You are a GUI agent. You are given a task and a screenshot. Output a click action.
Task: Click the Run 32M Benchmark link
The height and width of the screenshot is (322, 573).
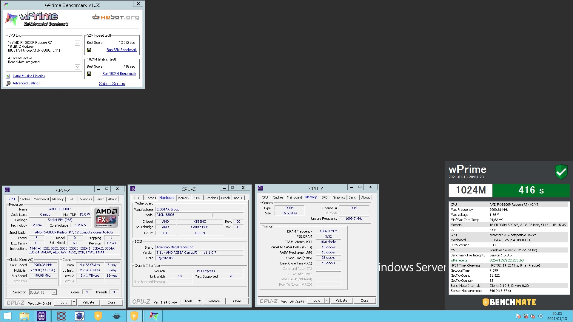(121, 50)
